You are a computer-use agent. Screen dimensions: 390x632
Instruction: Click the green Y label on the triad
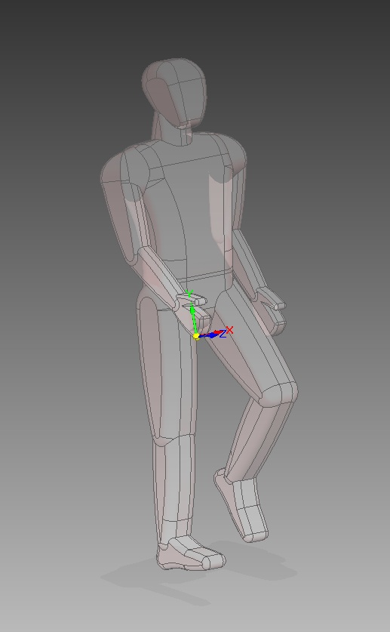tap(189, 294)
